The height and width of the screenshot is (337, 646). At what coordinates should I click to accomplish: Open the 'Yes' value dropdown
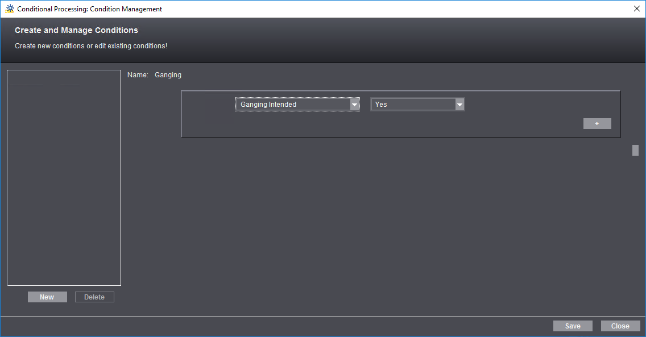coord(412,105)
